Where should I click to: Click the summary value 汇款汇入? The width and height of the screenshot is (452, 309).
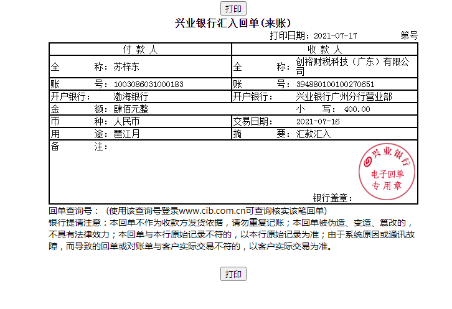pyautogui.click(x=313, y=134)
